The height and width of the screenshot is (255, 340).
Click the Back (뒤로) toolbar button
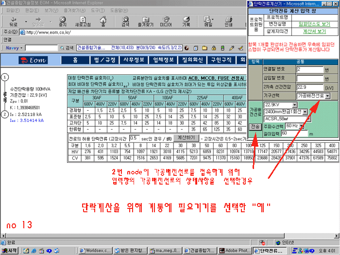pos(14,21)
